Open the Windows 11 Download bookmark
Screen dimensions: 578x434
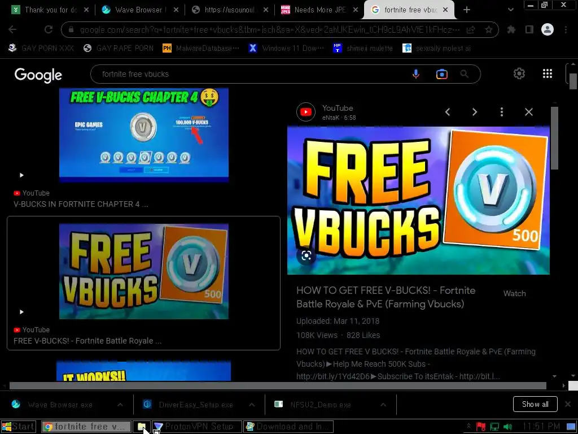pos(286,49)
